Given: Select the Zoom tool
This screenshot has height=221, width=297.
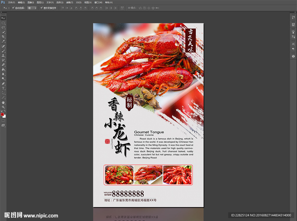Looking at the screenshot, I should (x=3, y=107).
